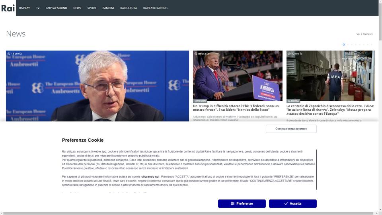Open the 'cliccando qui' privacy policy link
This screenshot has width=382, height=215.
pos(150,177)
